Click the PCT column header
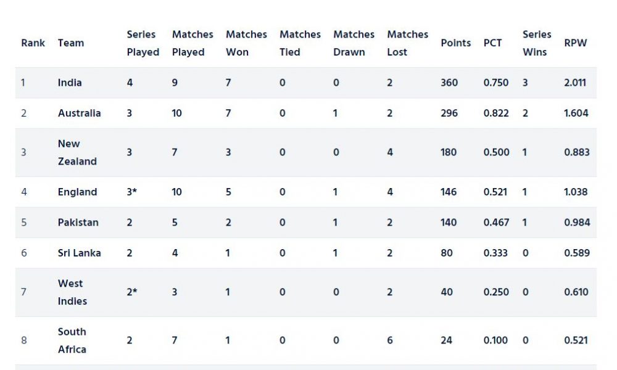 492,43
